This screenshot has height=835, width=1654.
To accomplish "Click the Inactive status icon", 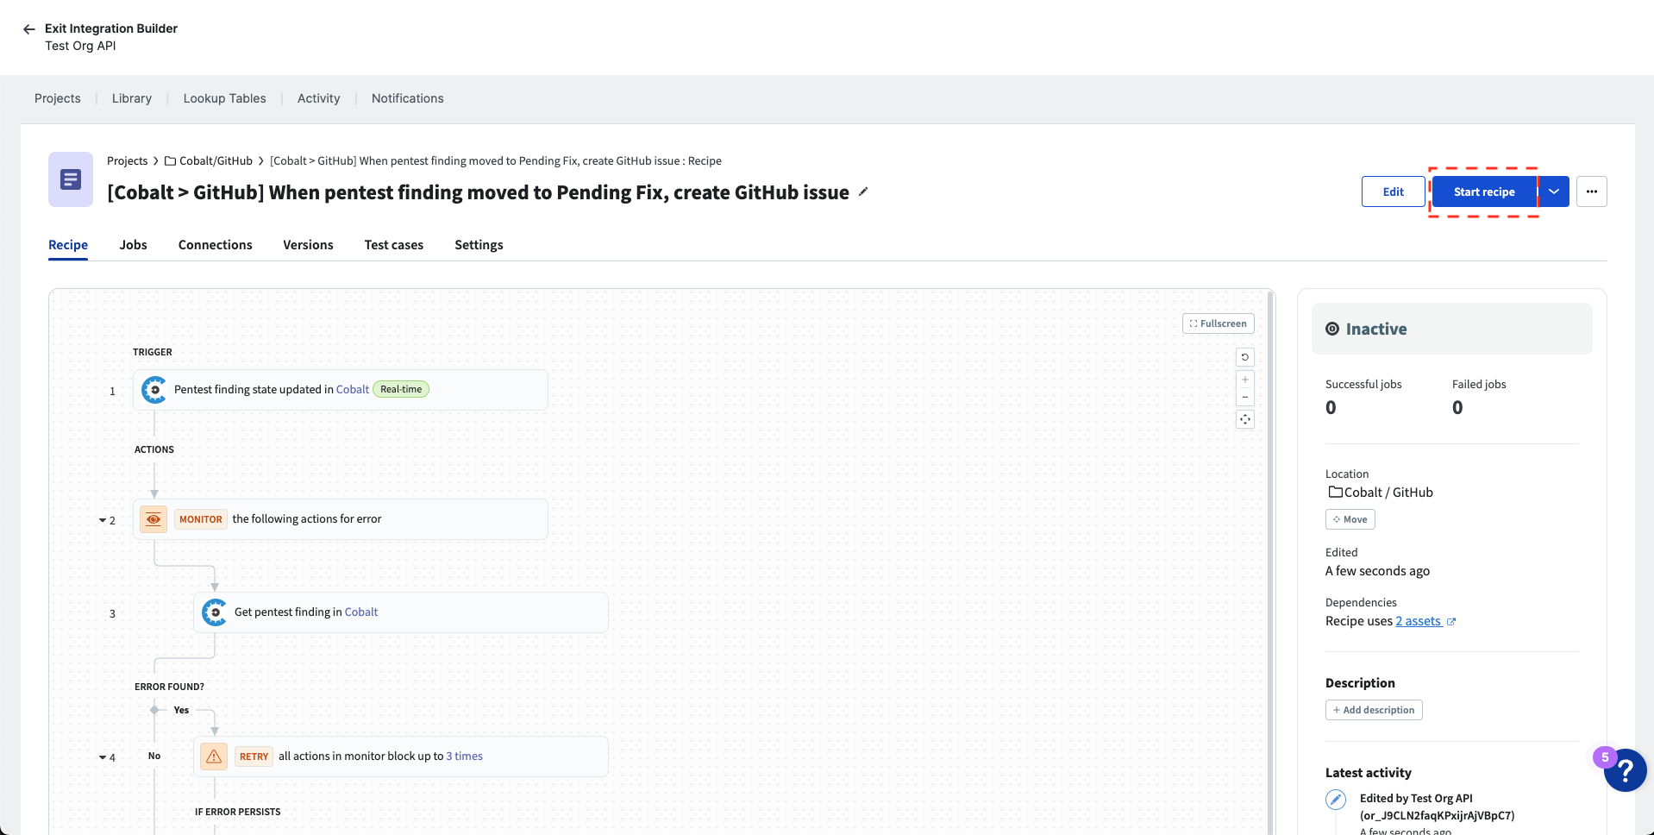I will (x=1332, y=329).
